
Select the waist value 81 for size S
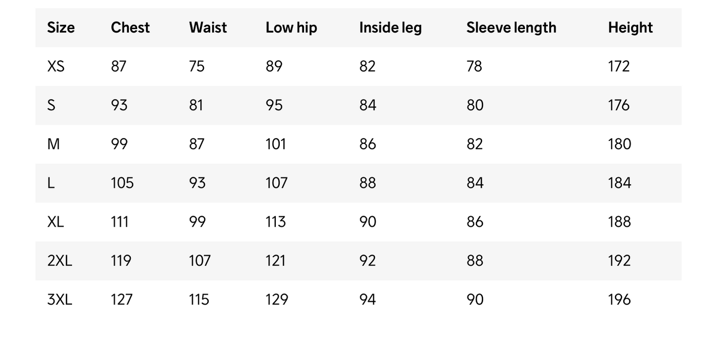coord(196,105)
